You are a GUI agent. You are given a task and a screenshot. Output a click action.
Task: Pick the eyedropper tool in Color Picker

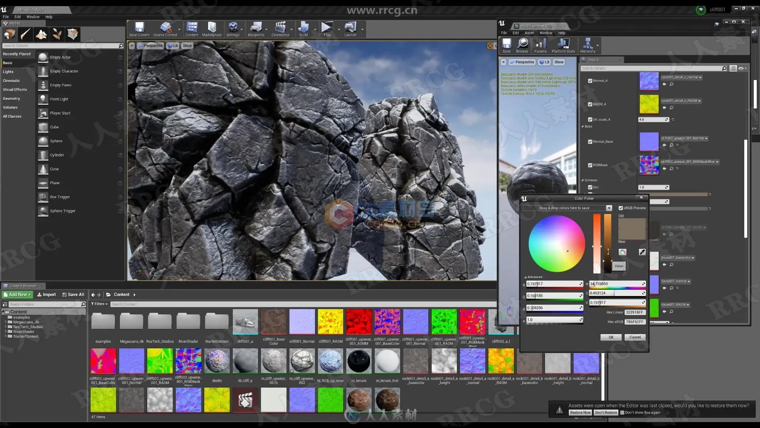tap(642, 252)
